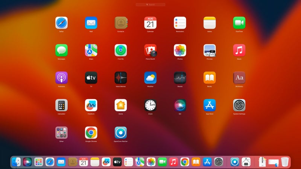Open the Notes app in Launchpad grid

pyautogui.click(x=210, y=23)
